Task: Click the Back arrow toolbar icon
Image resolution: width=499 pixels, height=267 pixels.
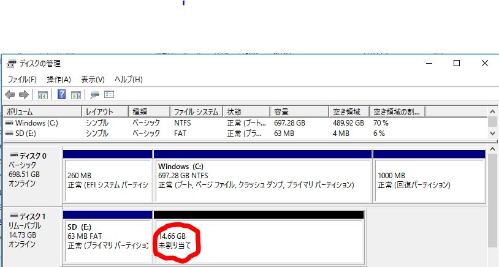Action: 10,95
